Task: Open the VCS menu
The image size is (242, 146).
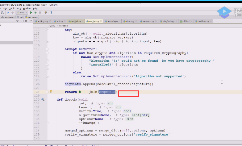Action: pyautogui.click(x=19, y=9)
